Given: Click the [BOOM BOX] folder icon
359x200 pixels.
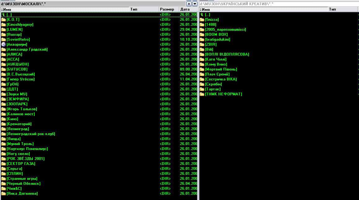Looking at the screenshot, I should [x=202, y=34].
